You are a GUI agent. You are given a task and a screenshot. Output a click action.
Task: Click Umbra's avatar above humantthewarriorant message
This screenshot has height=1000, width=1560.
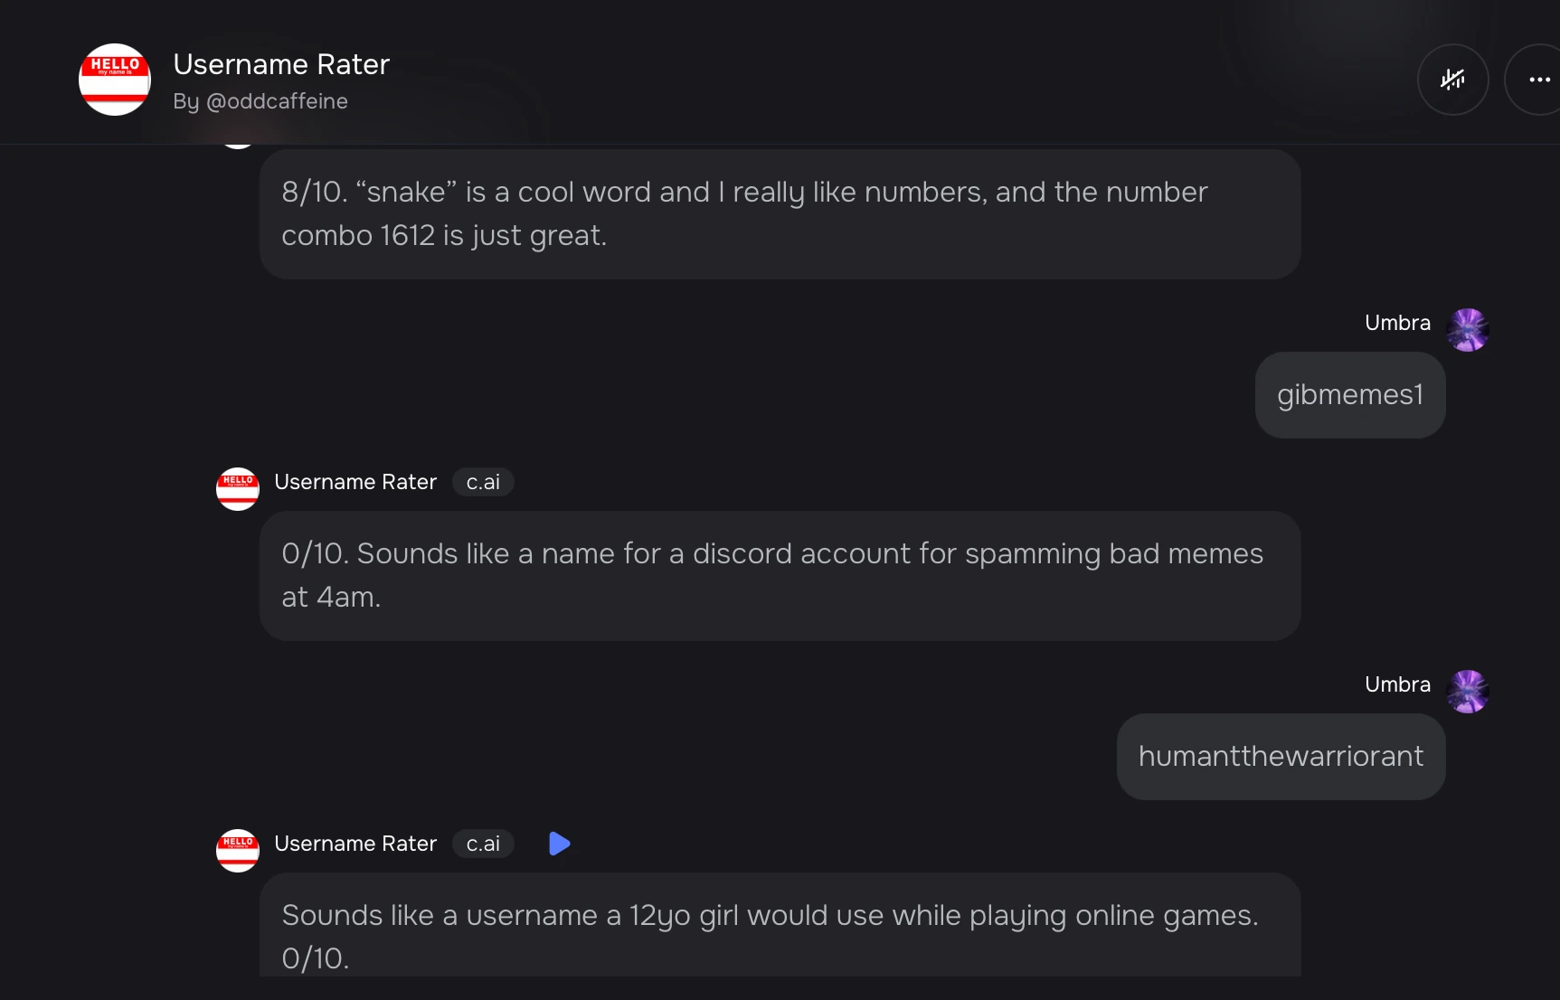point(1468,691)
